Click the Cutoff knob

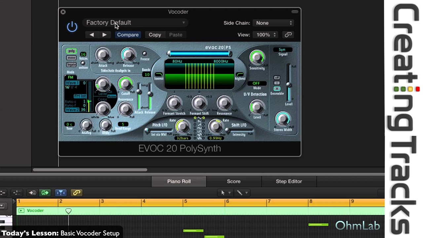[125, 85]
